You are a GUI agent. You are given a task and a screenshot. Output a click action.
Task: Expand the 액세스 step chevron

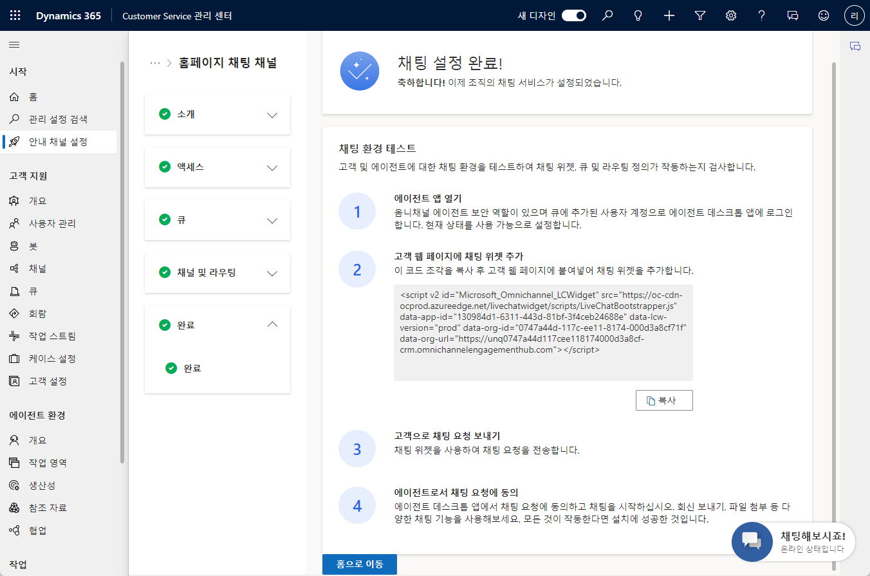[x=272, y=167]
